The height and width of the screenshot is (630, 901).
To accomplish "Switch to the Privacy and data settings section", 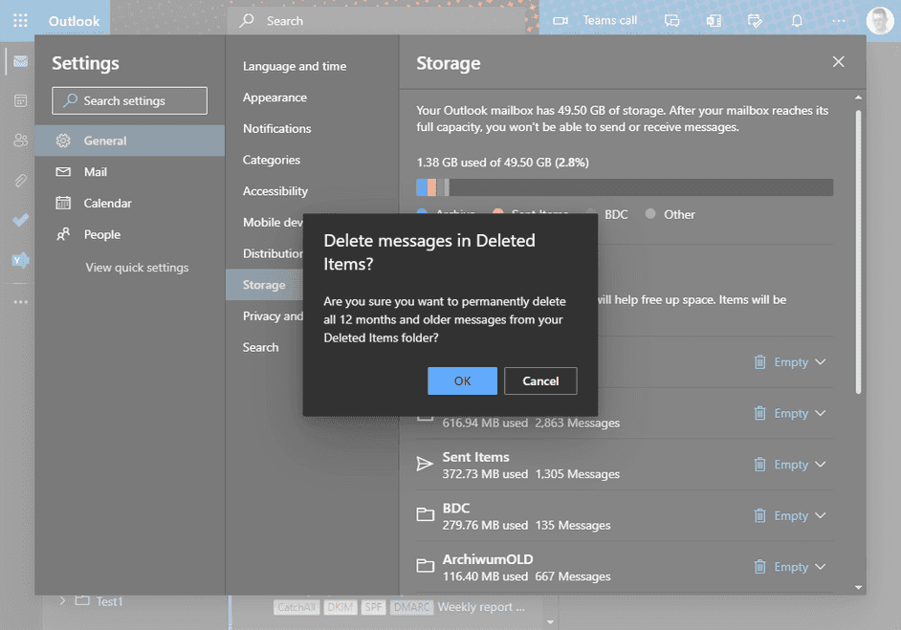I will 275,315.
